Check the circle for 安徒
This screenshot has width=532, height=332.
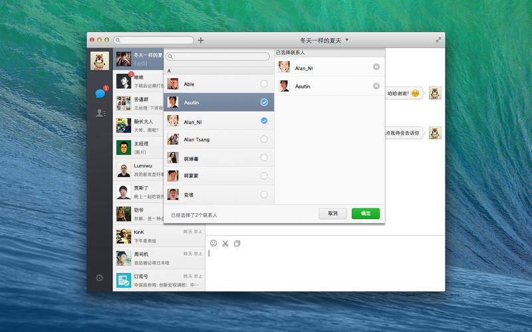click(x=264, y=195)
